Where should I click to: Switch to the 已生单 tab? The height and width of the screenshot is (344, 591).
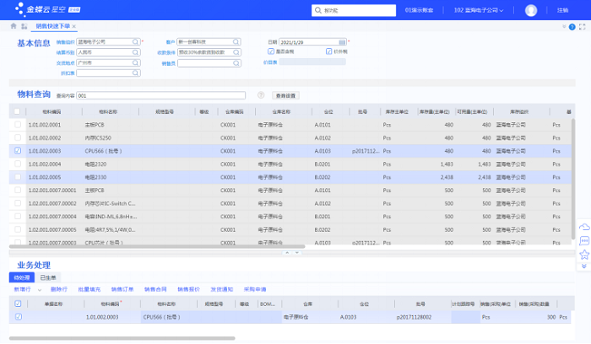(x=47, y=277)
